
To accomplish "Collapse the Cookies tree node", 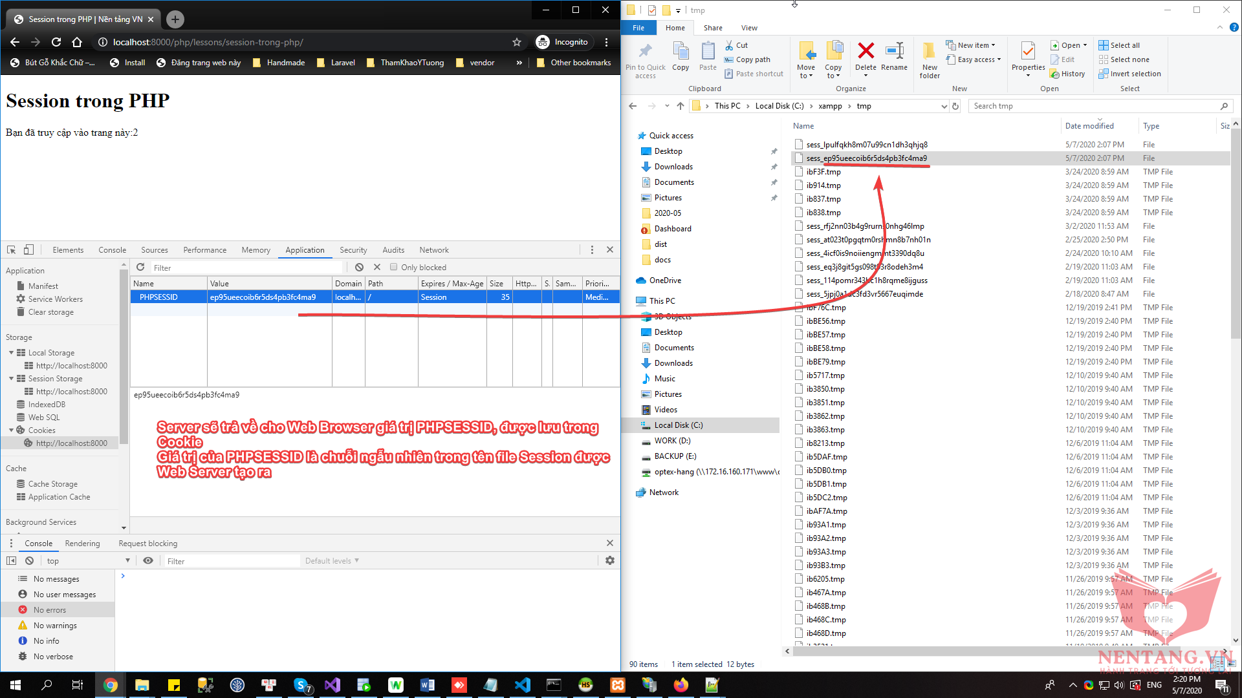I will click(12, 430).
